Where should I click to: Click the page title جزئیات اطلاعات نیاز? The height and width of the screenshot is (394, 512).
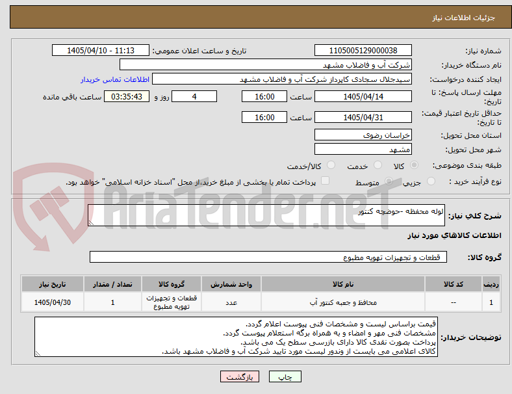click(464, 18)
